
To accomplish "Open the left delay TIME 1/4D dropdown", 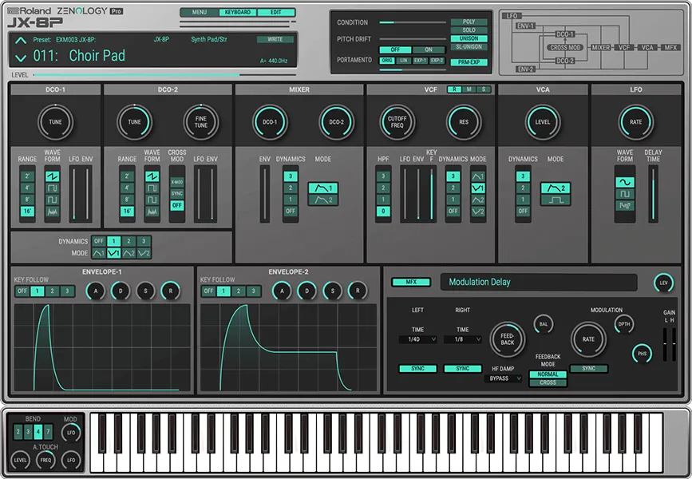I will pyautogui.click(x=418, y=339).
